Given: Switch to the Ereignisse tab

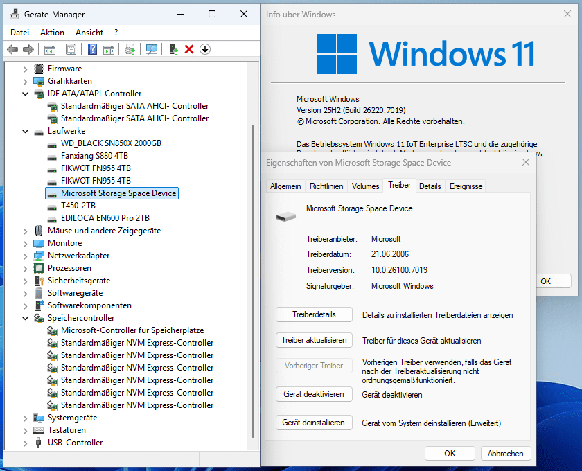Looking at the screenshot, I should [x=466, y=186].
